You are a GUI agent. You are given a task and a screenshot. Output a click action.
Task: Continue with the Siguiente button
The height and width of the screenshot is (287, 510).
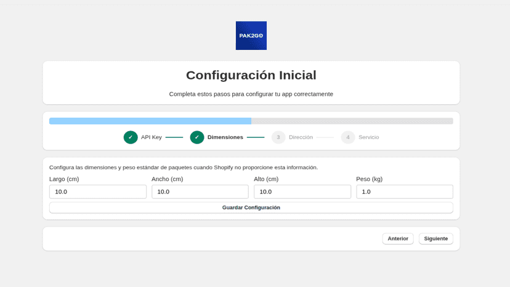[x=436, y=238]
